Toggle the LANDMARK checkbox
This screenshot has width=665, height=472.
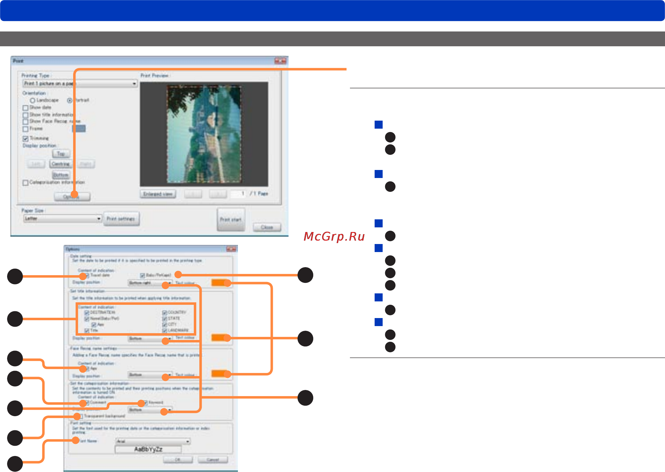pyautogui.click(x=165, y=331)
